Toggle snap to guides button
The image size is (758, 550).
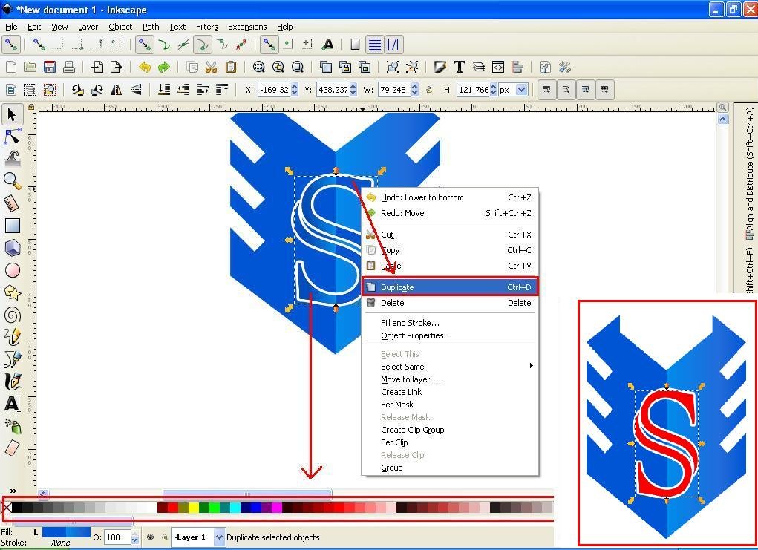click(x=393, y=45)
